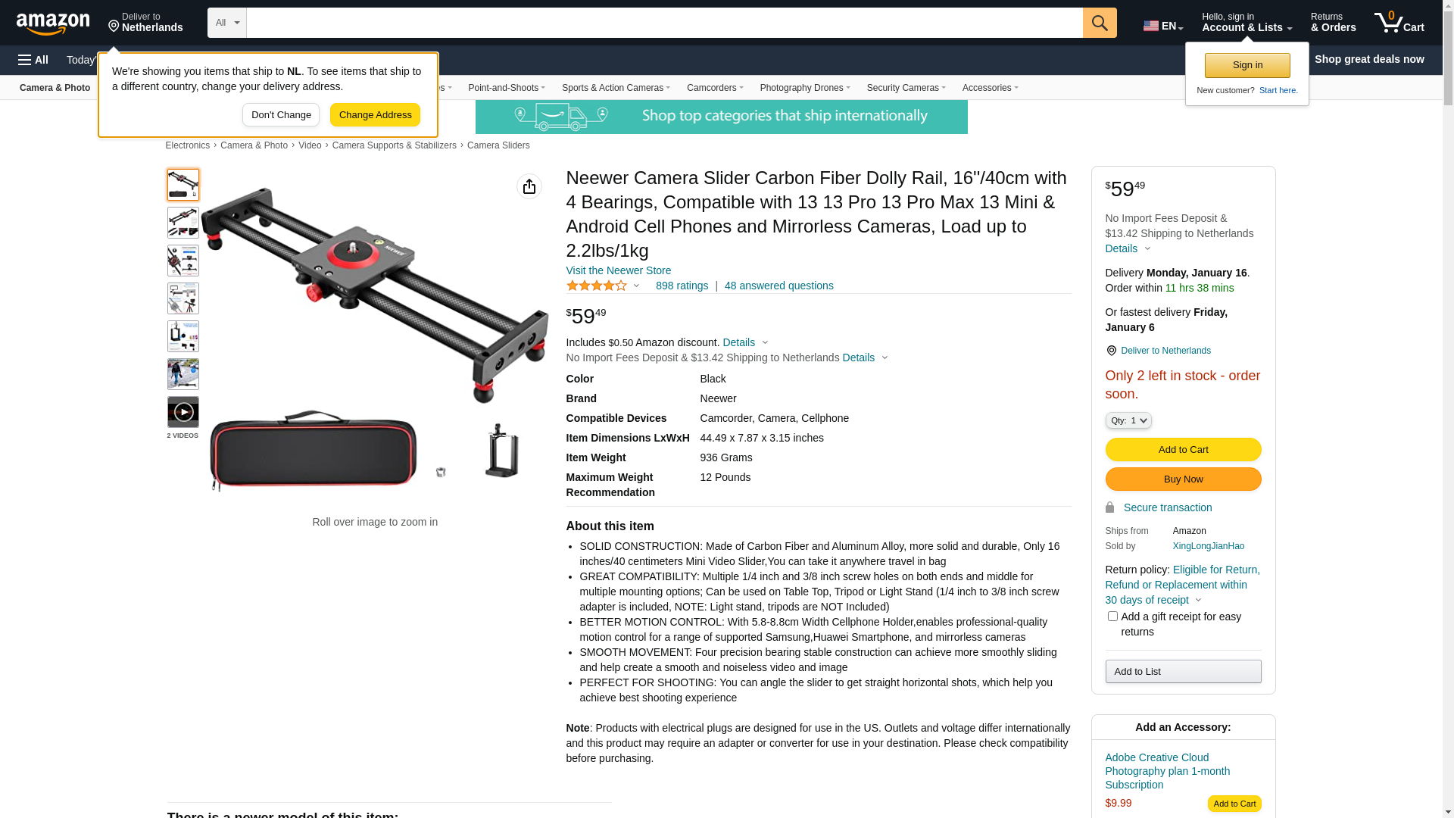Select the snow scene product thumbnail
1454x818 pixels.
(183, 374)
